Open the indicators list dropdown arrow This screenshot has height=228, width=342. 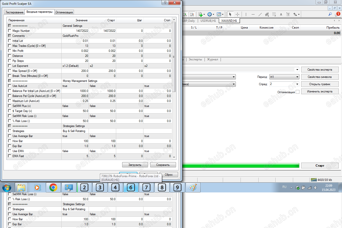coord(204,14)
